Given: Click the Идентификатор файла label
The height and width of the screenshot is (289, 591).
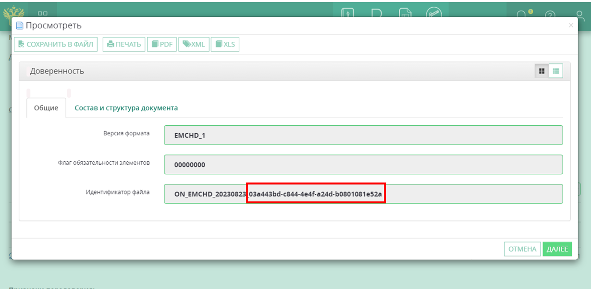Looking at the screenshot, I should coord(118,192).
